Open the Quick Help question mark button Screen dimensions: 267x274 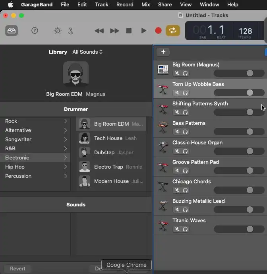coord(35,31)
